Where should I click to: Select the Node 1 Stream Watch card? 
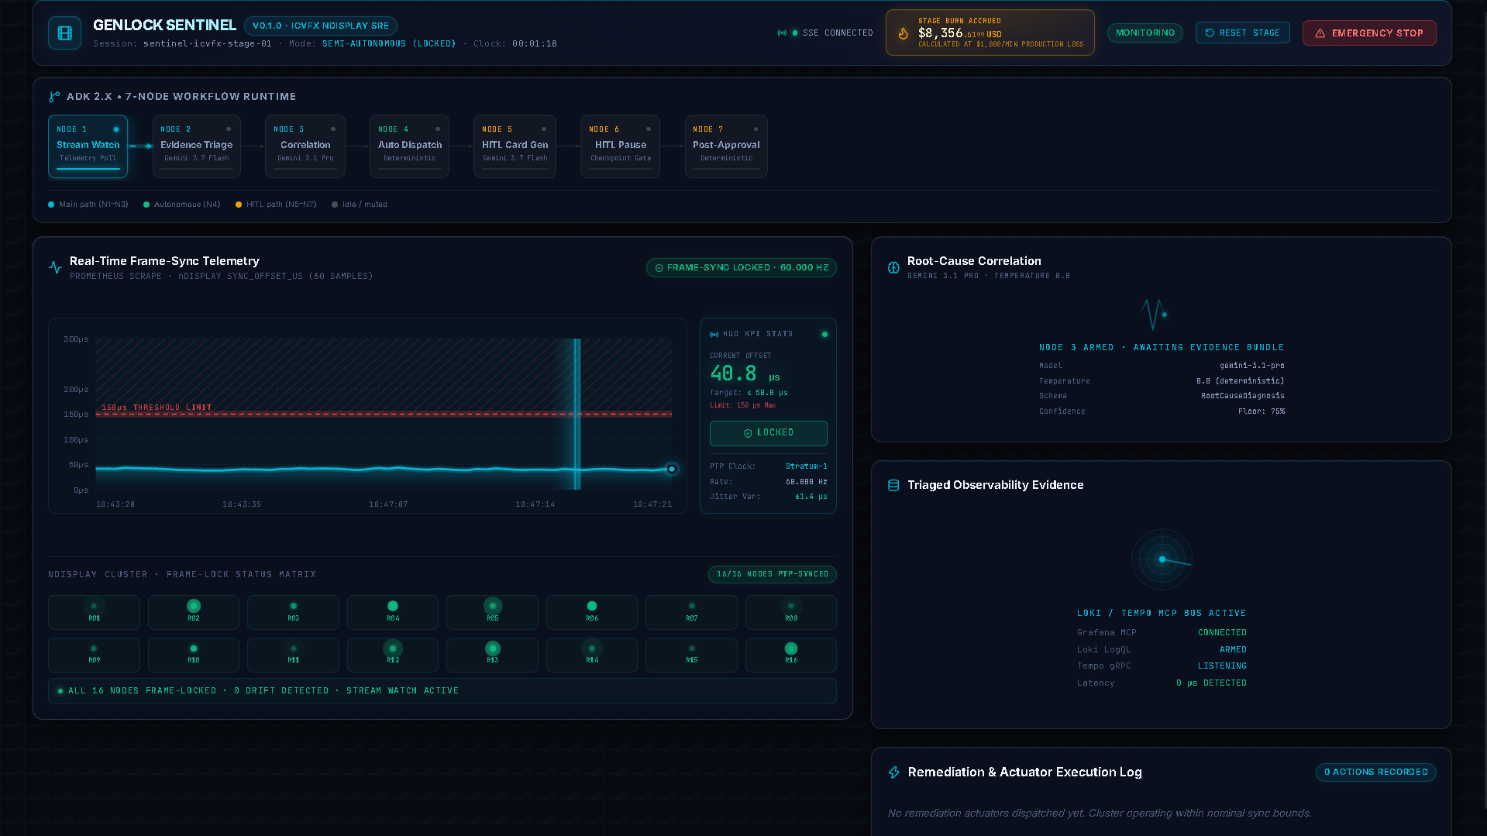click(88, 146)
